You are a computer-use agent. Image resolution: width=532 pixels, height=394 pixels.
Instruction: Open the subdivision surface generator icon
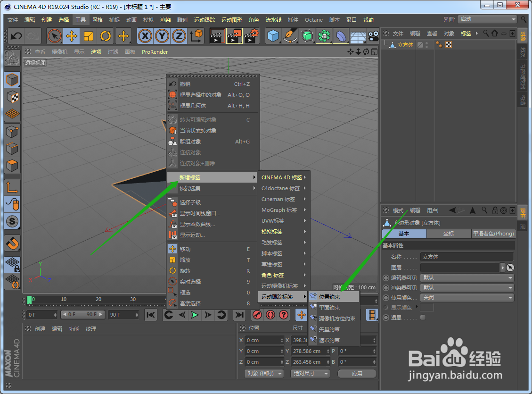pos(307,36)
